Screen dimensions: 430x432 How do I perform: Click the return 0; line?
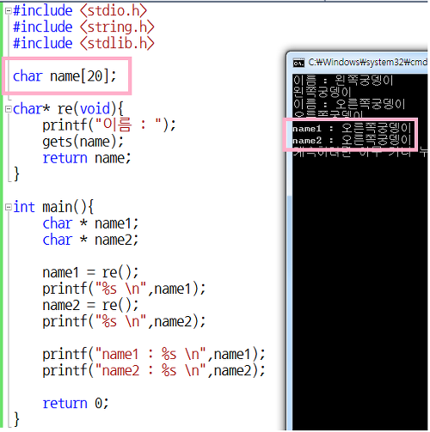point(76,404)
